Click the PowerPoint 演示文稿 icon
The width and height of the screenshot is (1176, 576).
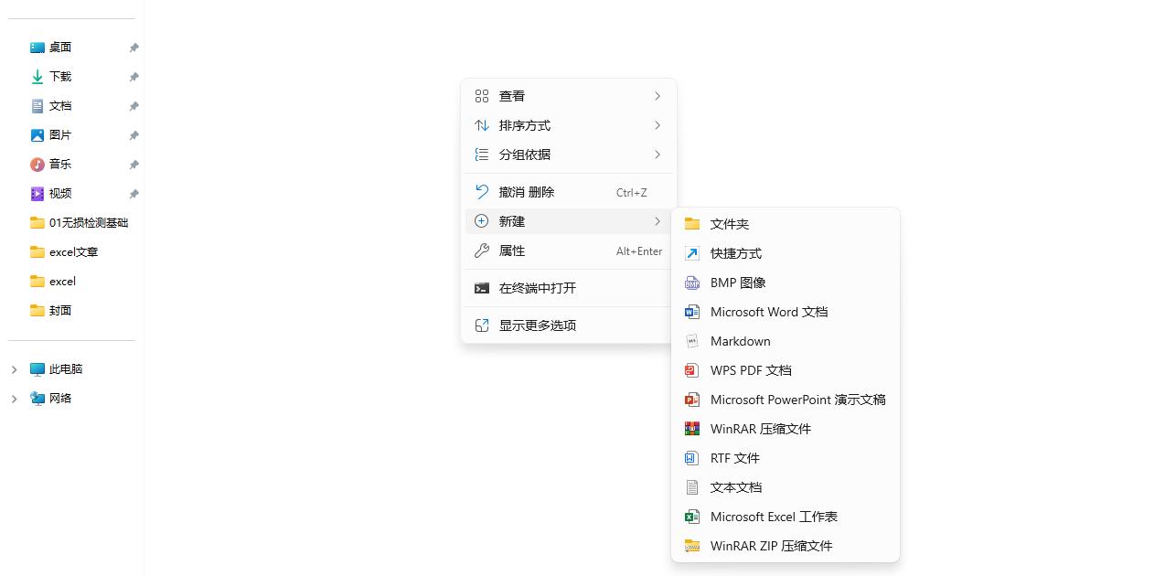(x=692, y=400)
